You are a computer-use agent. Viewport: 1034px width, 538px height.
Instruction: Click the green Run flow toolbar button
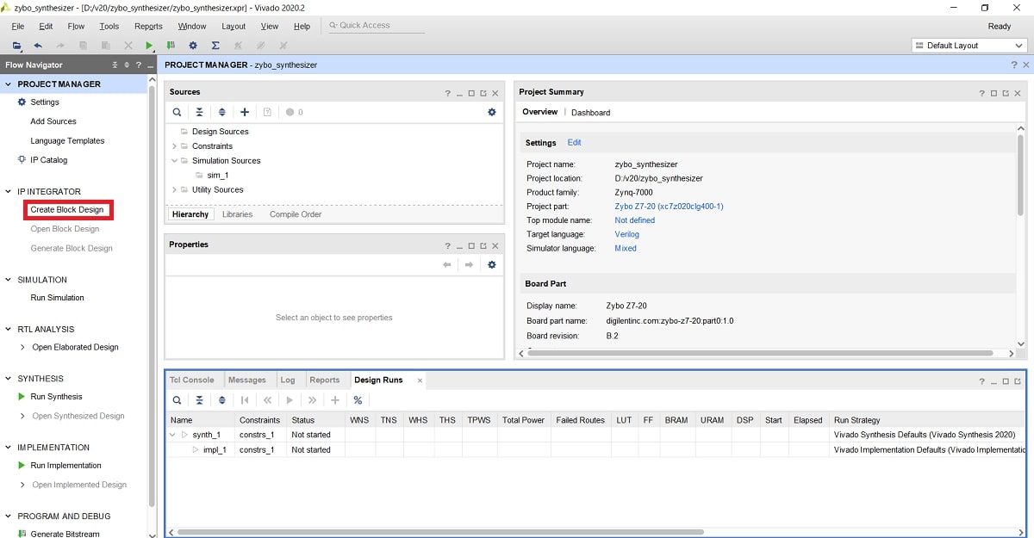click(149, 46)
